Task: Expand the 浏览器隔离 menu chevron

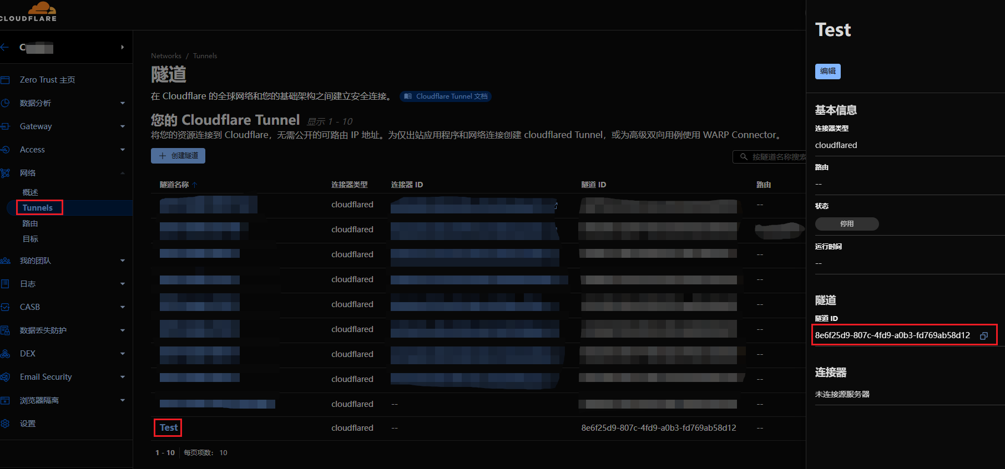Action: click(x=123, y=400)
